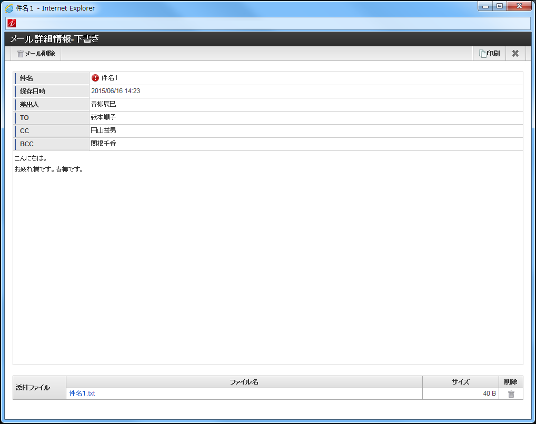The image size is (536, 424).
Task: Click the メール削除 trash button
Action: pyautogui.click(x=36, y=54)
